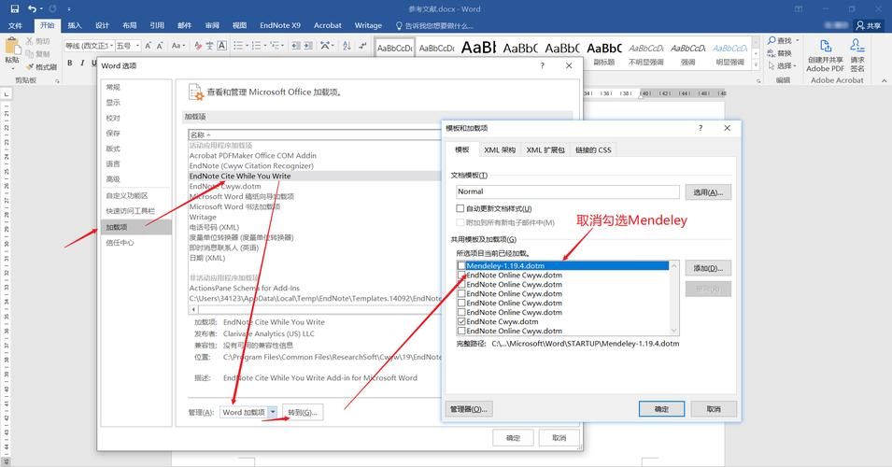Click the Go (转到) button
Image resolution: width=892 pixels, height=467 pixels.
(x=303, y=412)
